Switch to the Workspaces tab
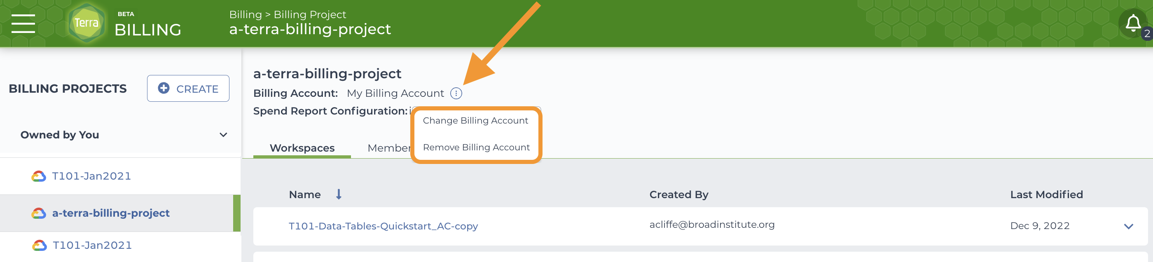This screenshot has width=1153, height=262. coord(302,148)
